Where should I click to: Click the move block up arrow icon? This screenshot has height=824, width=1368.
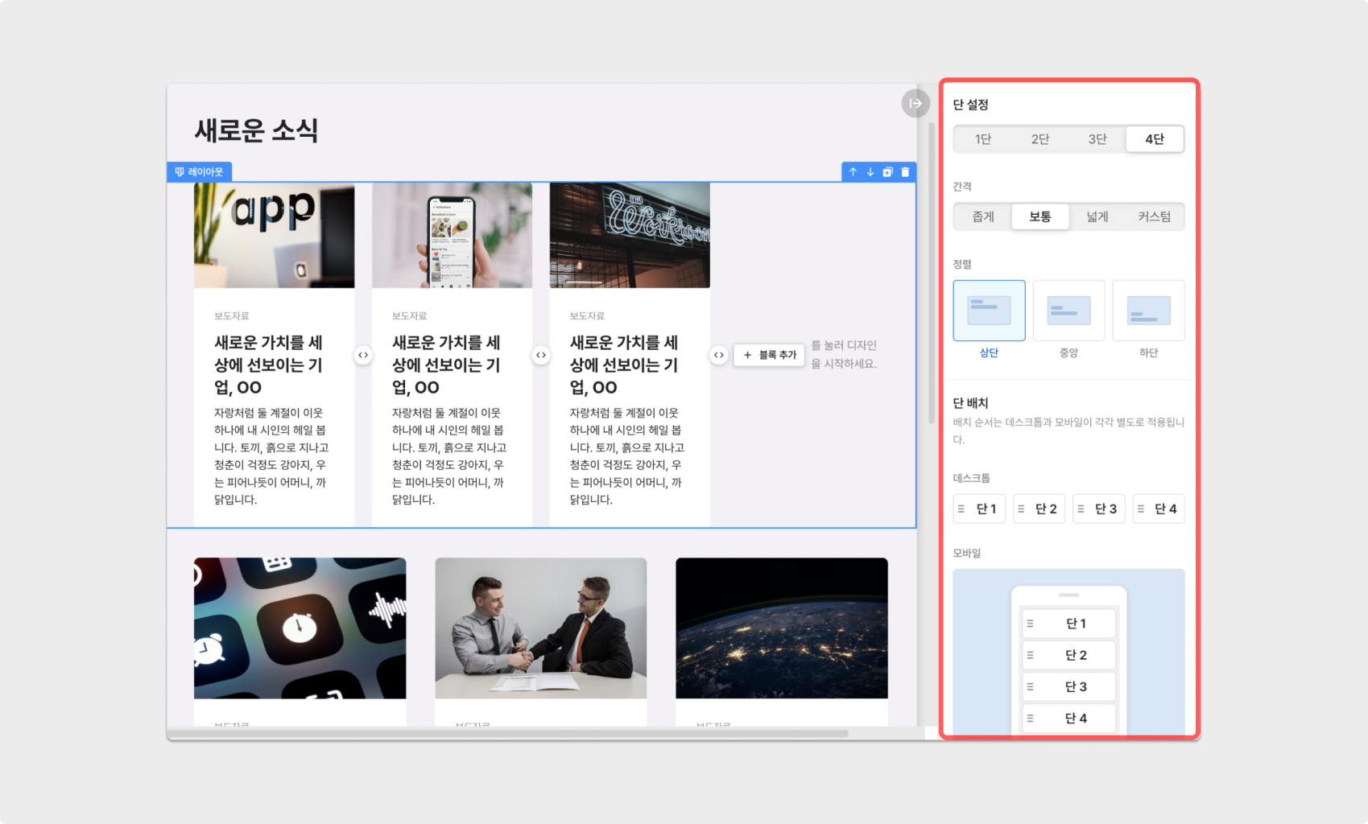tap(853, 172)
